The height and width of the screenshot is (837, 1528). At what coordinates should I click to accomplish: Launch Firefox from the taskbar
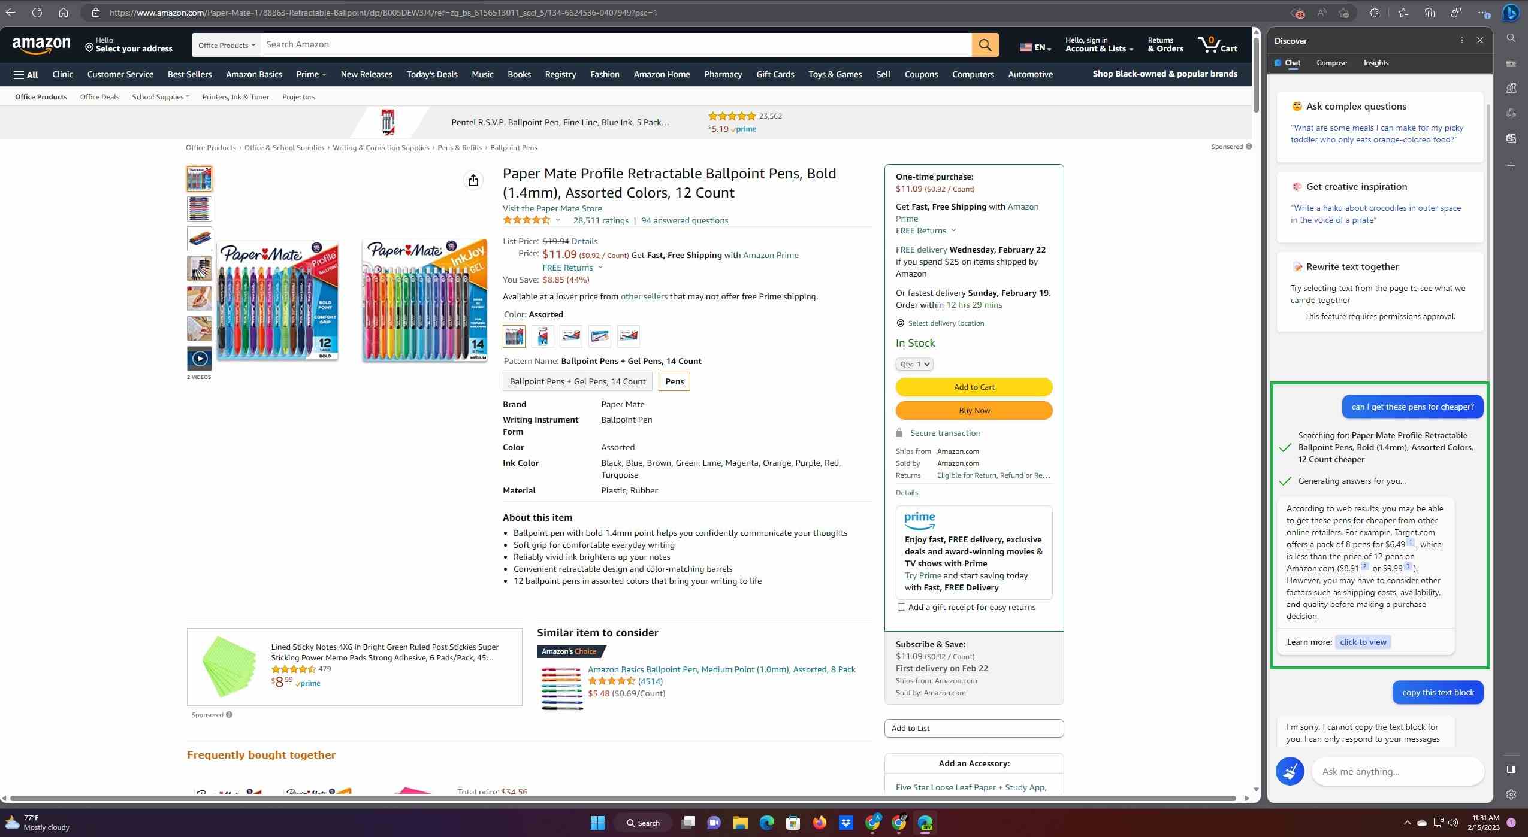coord(819,823)
